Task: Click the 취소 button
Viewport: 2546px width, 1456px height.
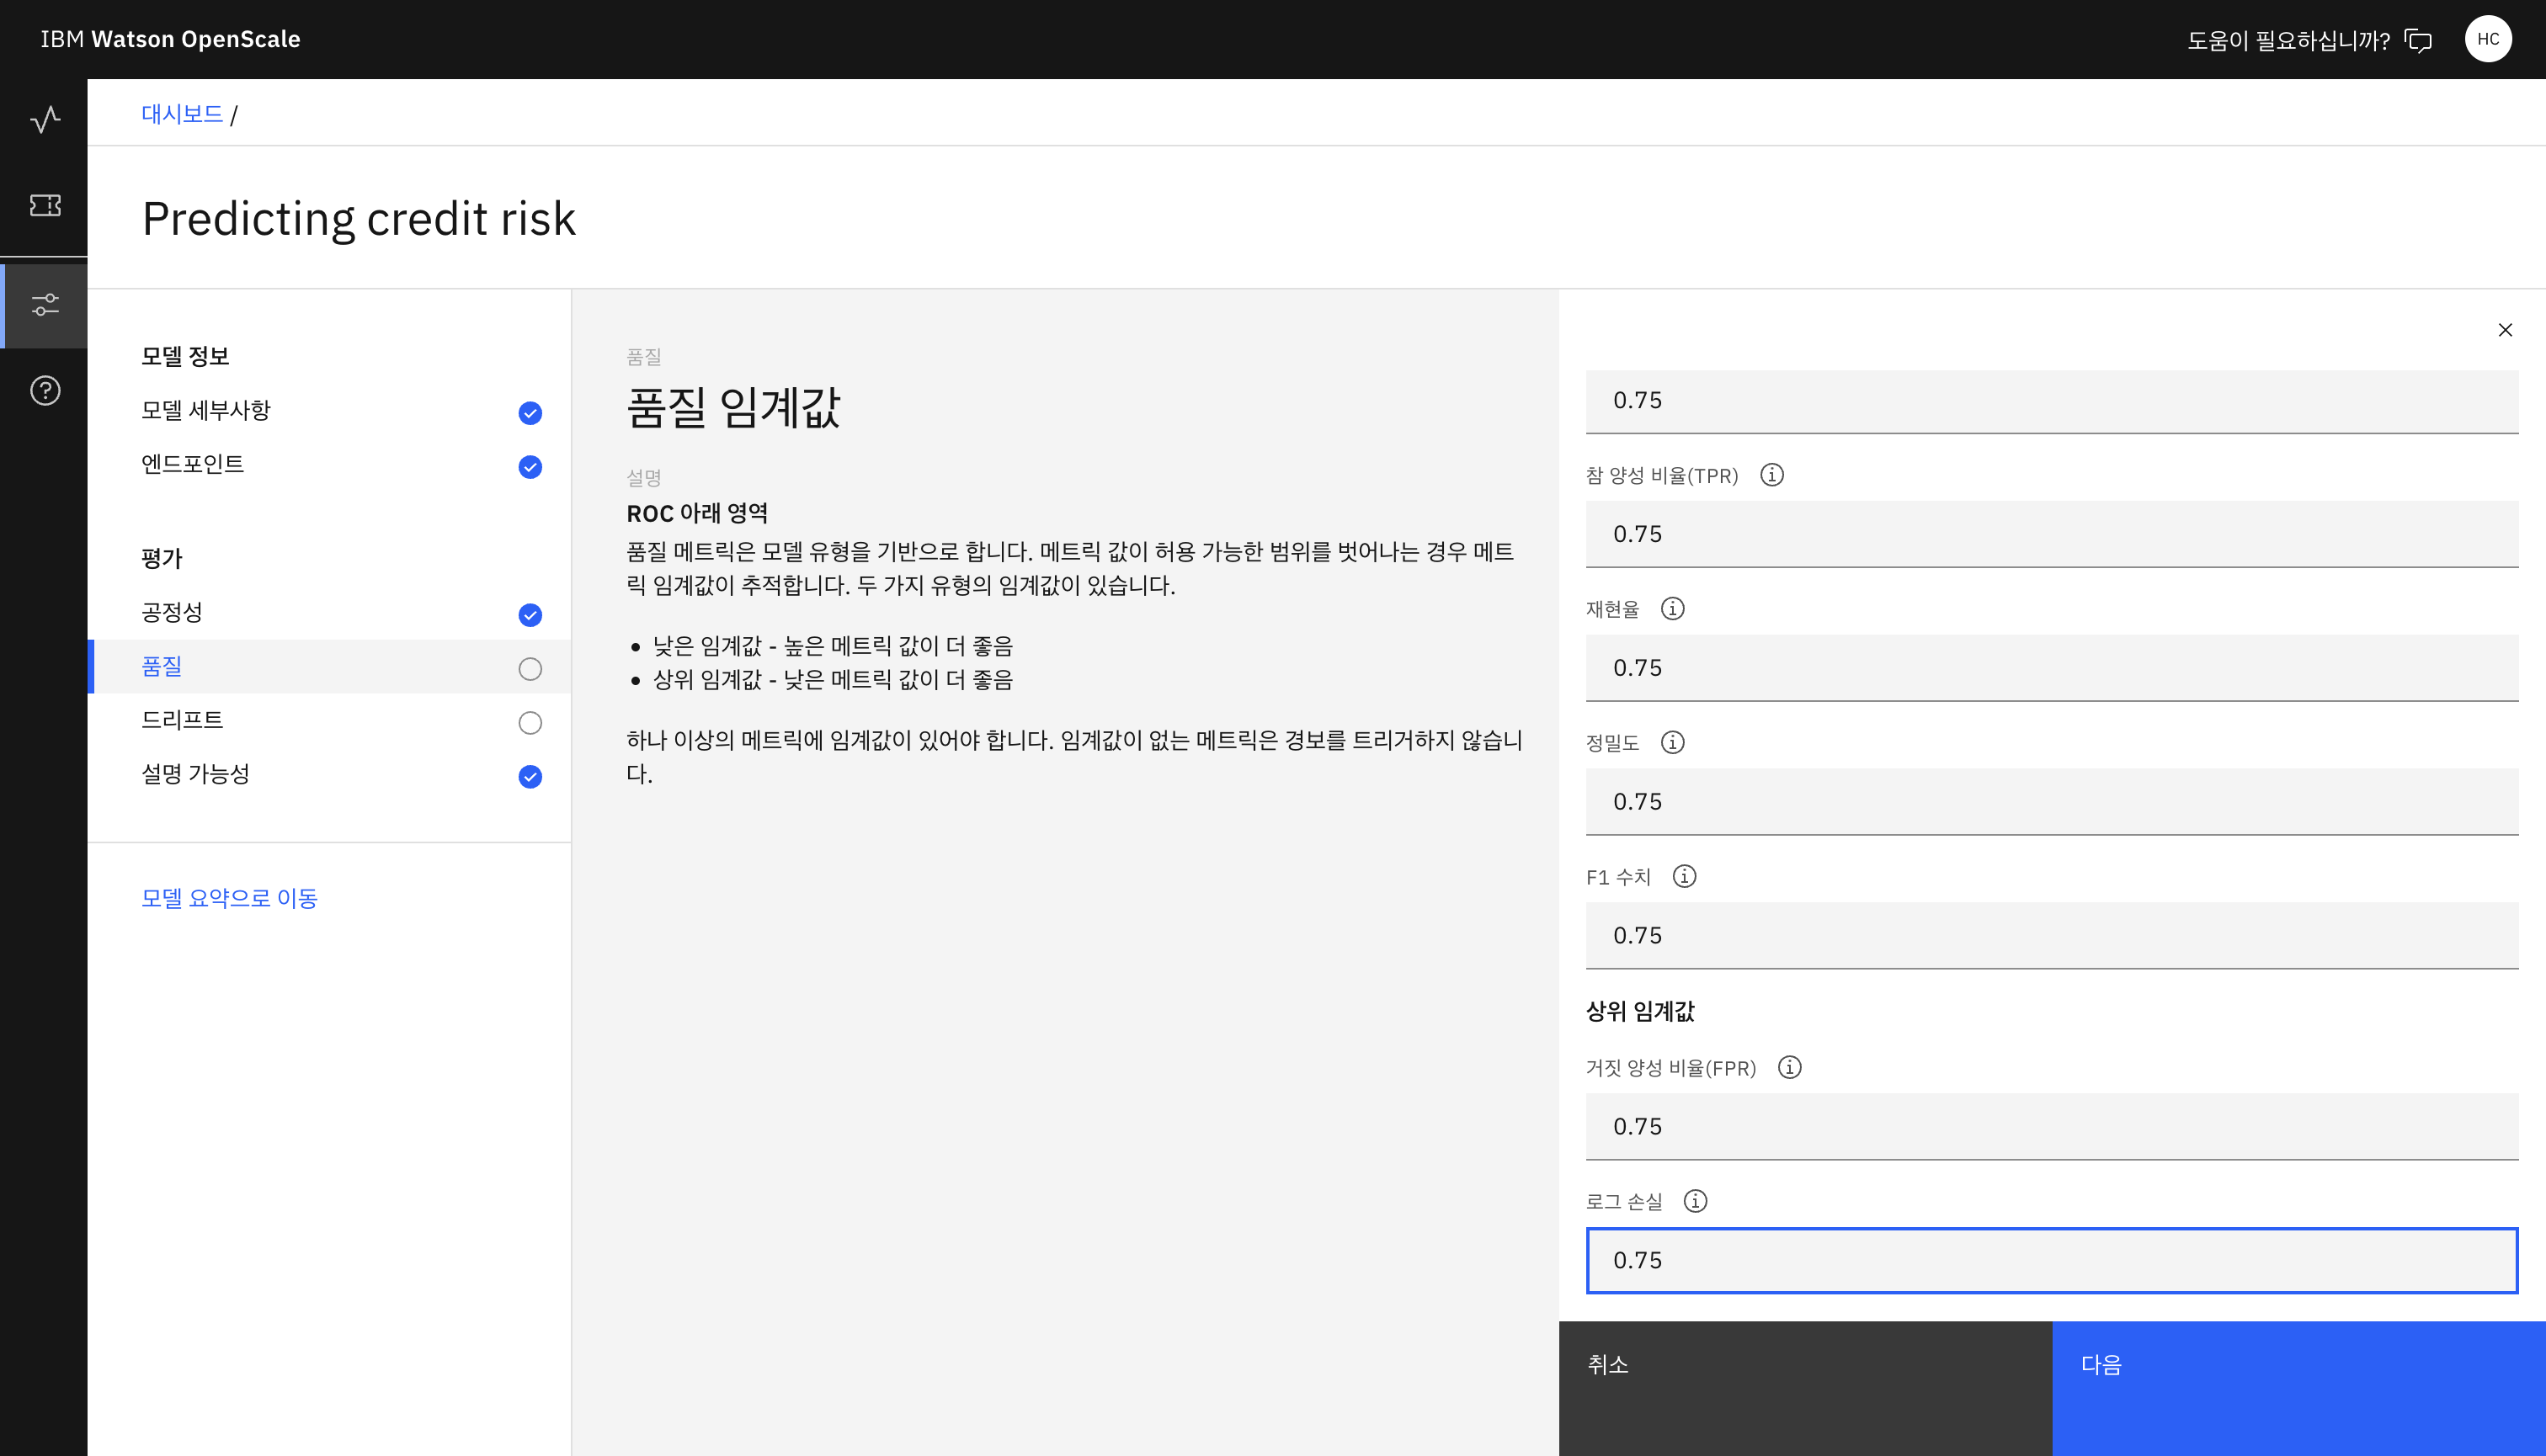Action: tap(1805, 1388)
